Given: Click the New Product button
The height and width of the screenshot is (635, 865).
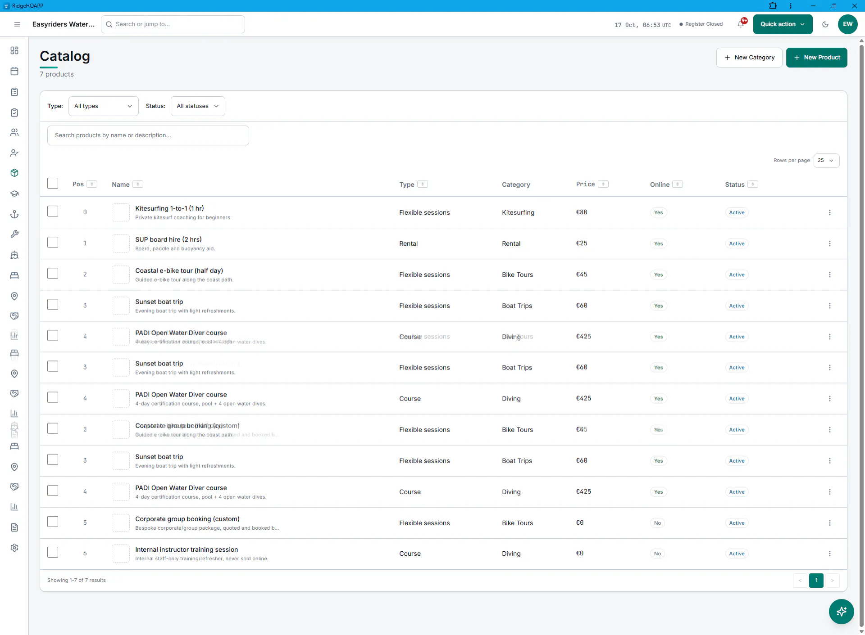Looking at the screenshot, I should click(816, 58).
